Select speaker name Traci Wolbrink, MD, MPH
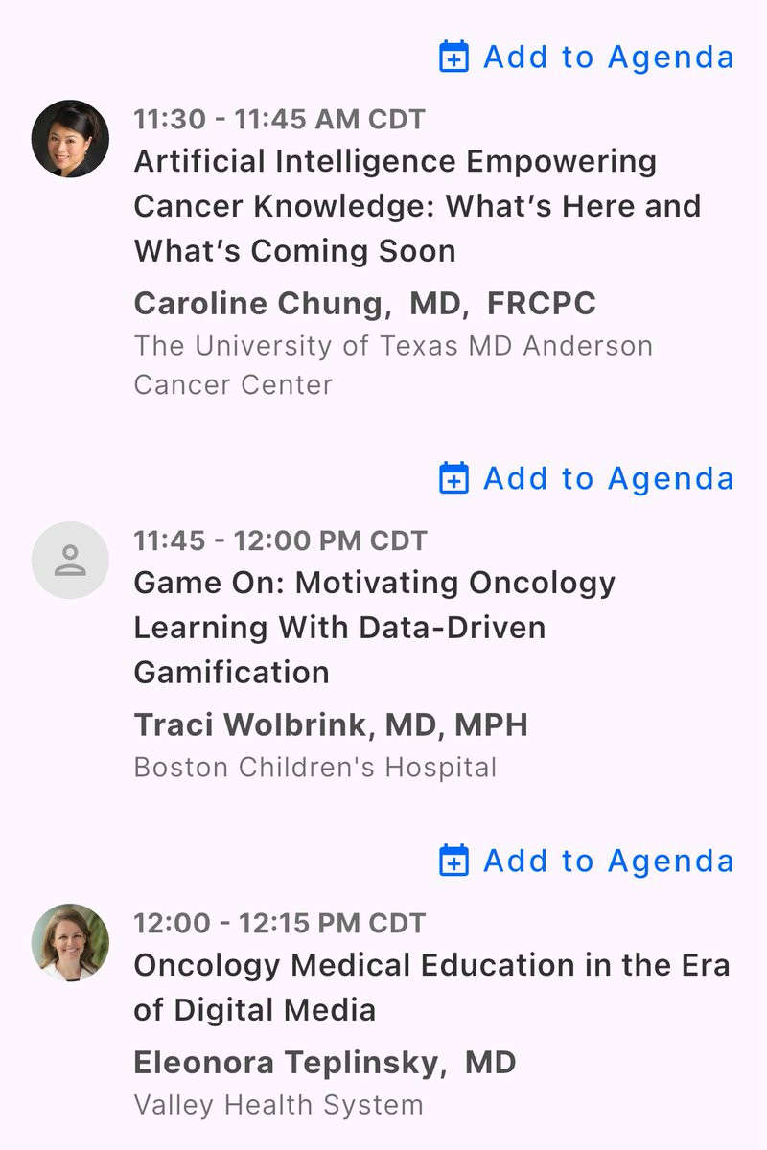 pyautogui.click(x=331, y=724)
